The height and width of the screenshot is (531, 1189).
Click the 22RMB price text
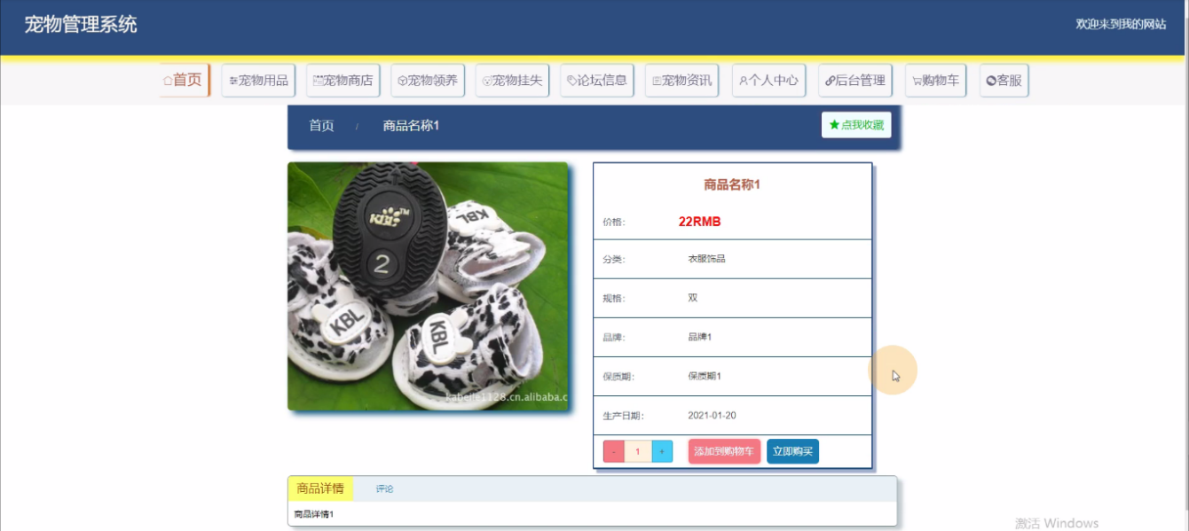(700, 222)
